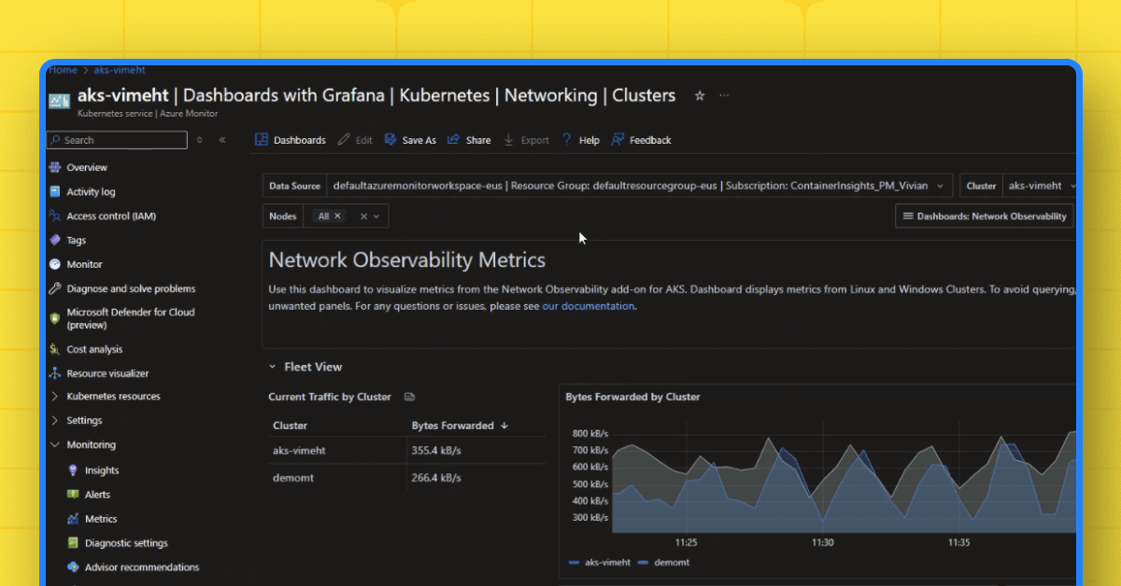The width and height of the screenshot is (1121, 586).
Task: Click the Feedback toolbar label
Action: [650, 140]
